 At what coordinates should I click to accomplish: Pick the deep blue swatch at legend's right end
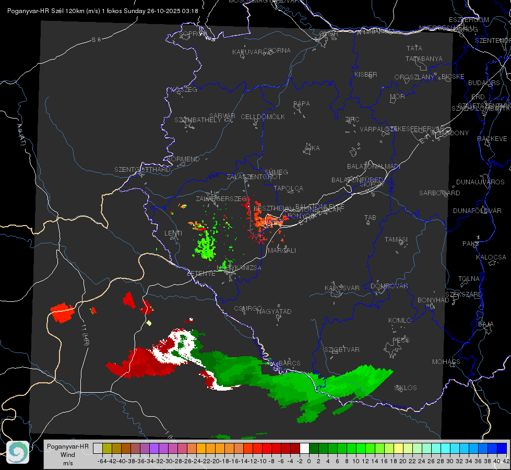pos(502,448)
